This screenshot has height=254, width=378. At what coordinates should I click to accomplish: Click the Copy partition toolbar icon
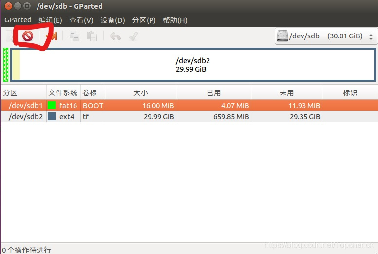click(74, 36)
